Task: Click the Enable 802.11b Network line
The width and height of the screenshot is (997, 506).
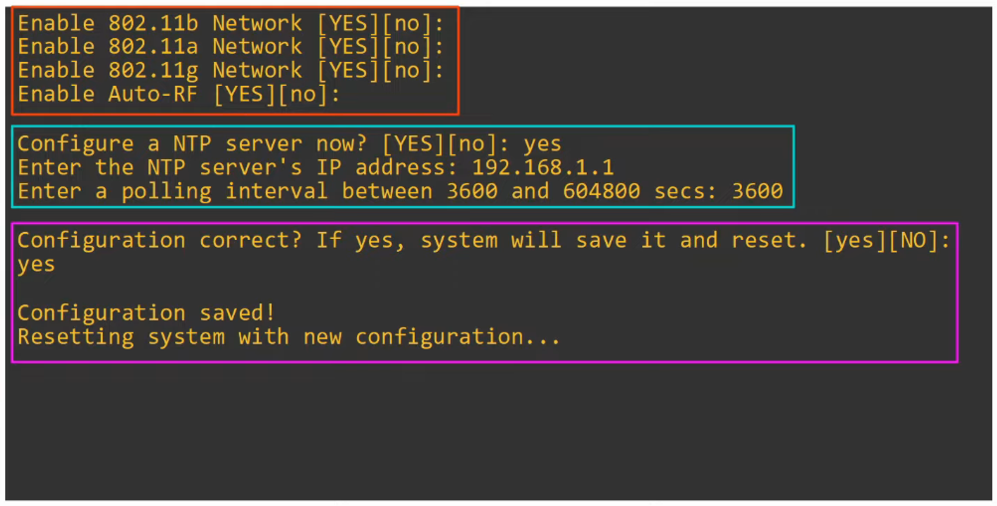Action: (160, 23)
